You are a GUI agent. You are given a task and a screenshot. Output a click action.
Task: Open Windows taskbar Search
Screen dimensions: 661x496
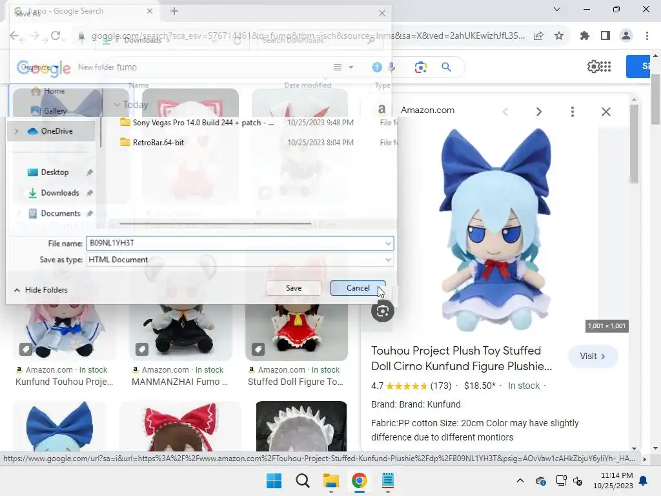pos(302,480)
